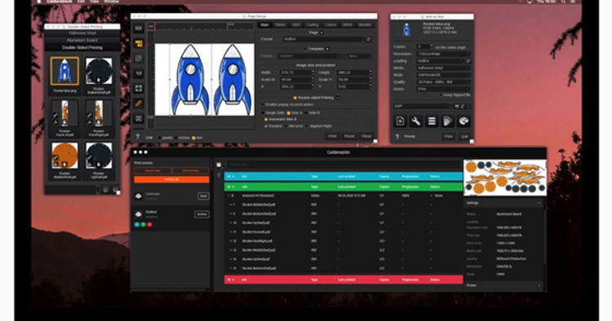Click the first printer icon in Print servers
The width and height of the screenshot is (612, 321).
(x=138, y=196)
